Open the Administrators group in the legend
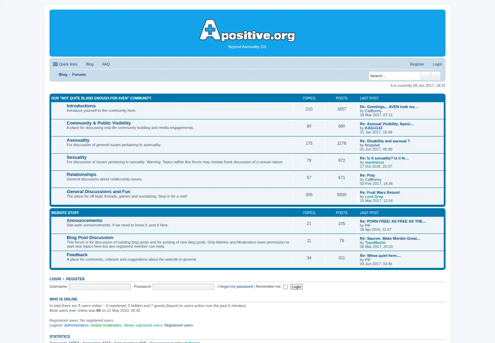Screen dimensions: 495x343 76,325
